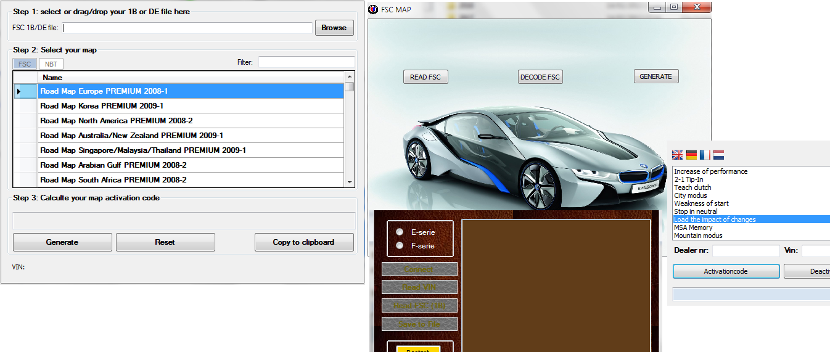The image size is (830, 352).
Task: Select the E-serie radio button
Action: click(x=400, y=232)
